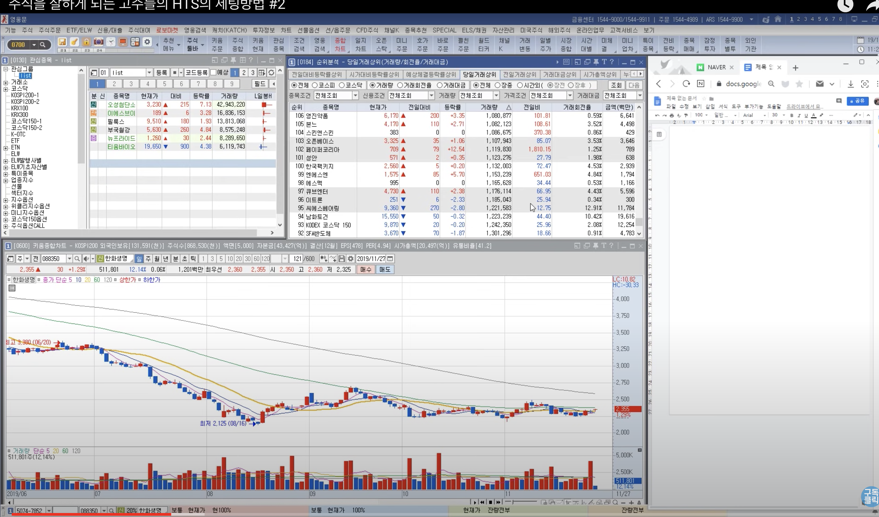This screenshot has height=517, width=879.
Task: Click refresh icon in watchlist panel
Action: click(x=271, y=72)
